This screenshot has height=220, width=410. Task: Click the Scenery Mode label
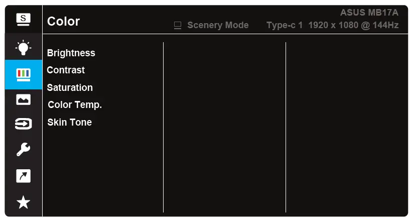(x=218, y=25)
